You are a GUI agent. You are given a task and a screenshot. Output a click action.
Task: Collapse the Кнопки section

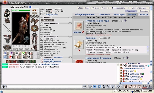tap(41, 17)
